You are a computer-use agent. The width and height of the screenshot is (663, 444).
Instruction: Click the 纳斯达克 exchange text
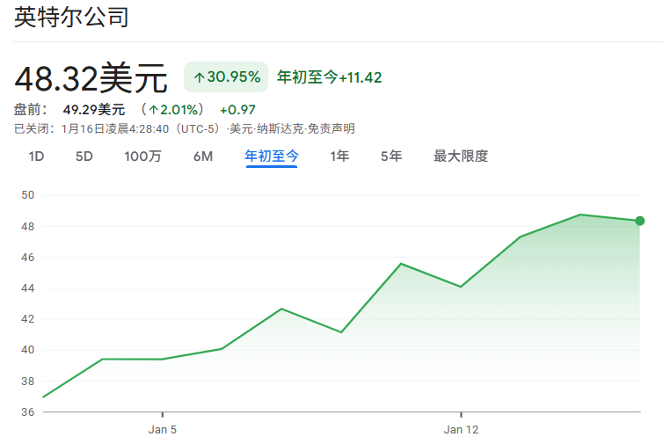tap(280, 128)
